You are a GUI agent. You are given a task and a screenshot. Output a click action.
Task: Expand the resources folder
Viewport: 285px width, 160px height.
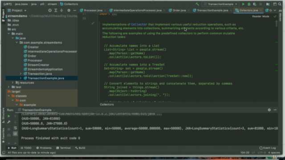click(x=13, y=83)
